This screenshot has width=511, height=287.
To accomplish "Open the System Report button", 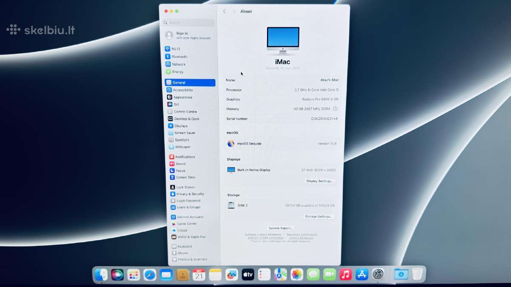I will point(281,228).
